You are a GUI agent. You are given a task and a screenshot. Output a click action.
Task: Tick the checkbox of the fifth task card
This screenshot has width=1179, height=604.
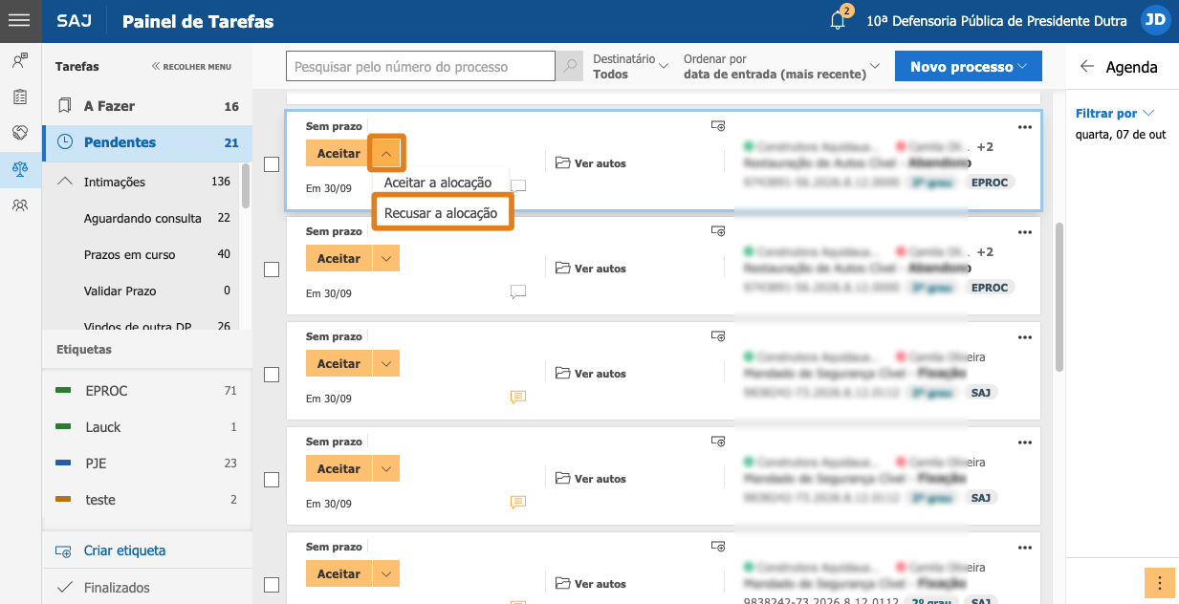[272, 585]
